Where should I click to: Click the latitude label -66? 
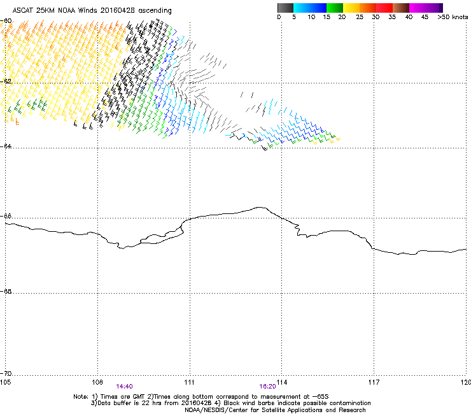click(x=6, y=216)
